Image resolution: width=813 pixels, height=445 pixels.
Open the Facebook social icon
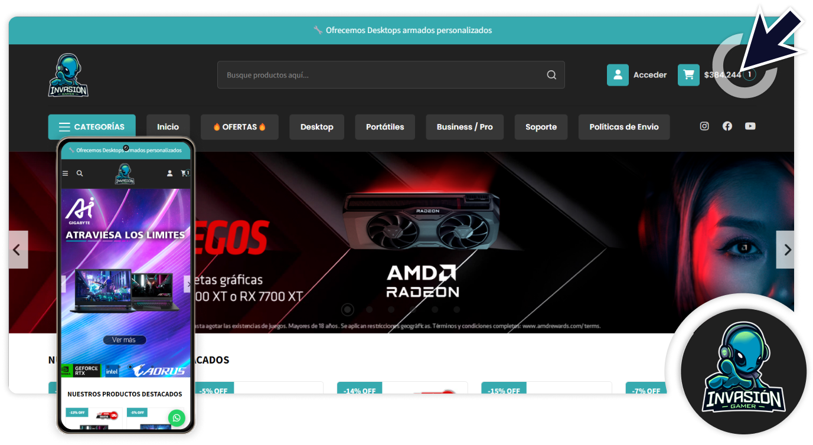pyautogui.click(x=727, y=126)
